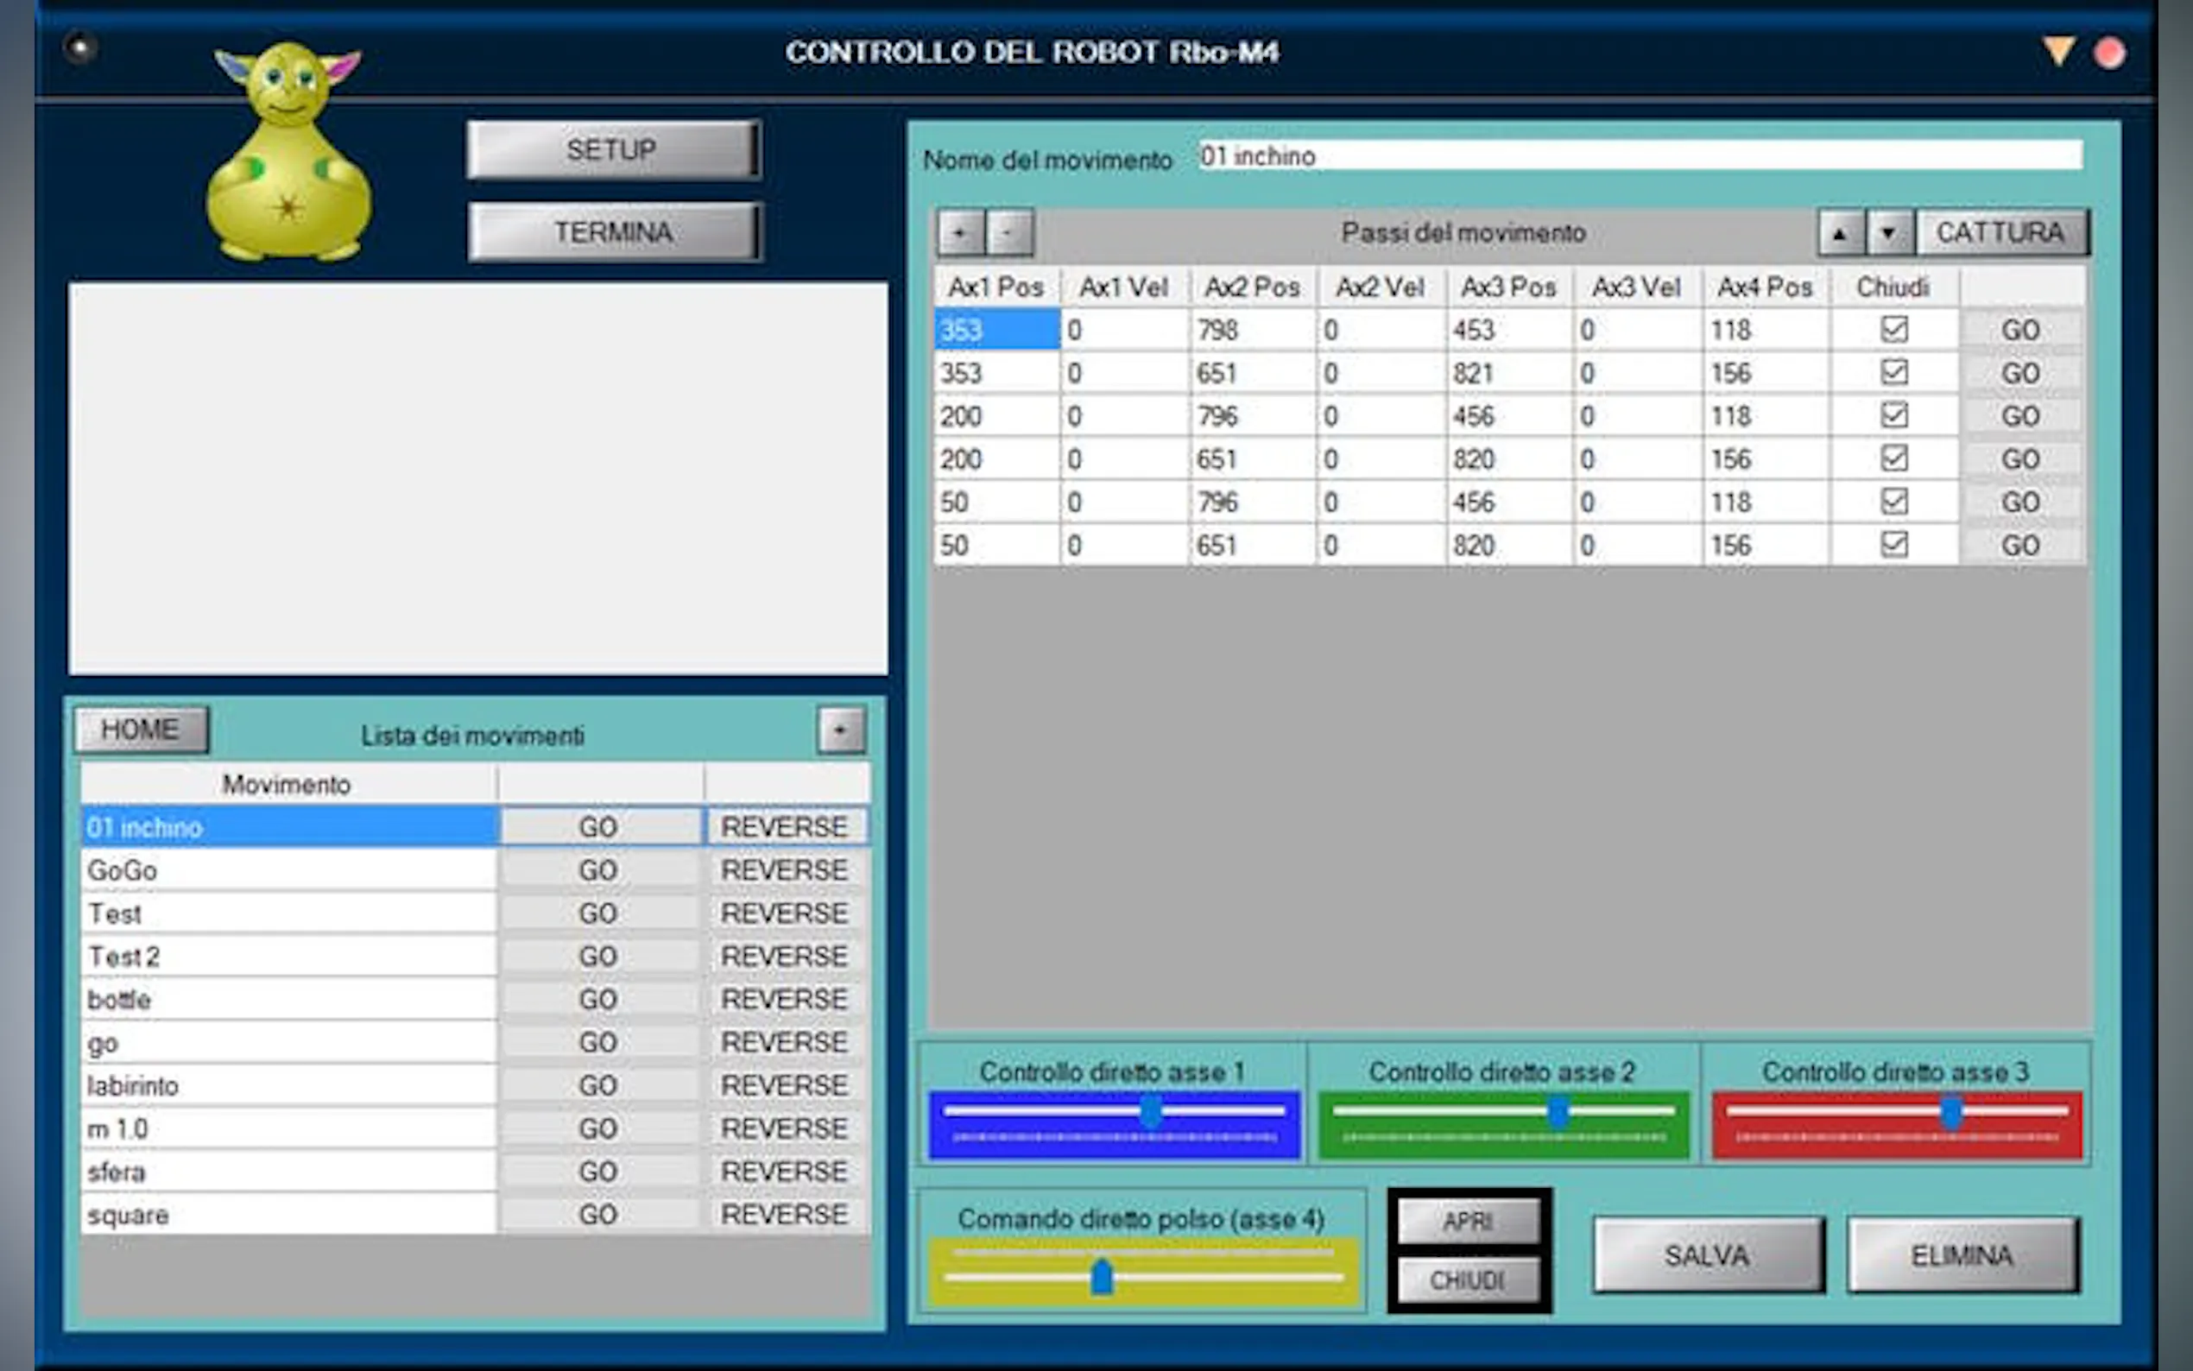Move step down with down-arrow icon
The width and height of the screenshot is (2193, 1371).
[1889, 234]
